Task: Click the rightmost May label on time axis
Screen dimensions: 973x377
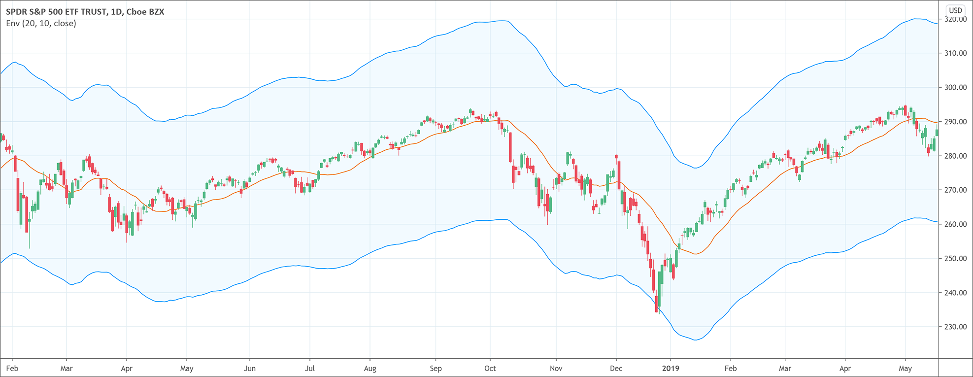Action: 905,368
